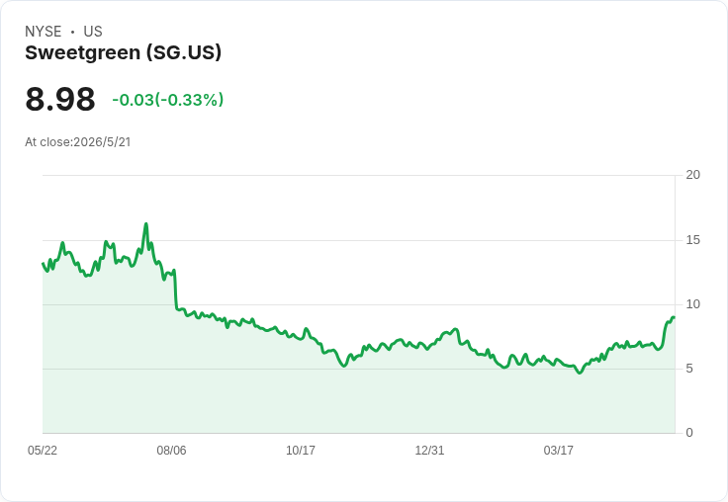Click the 12/31 date label on axis
The width and height of the screenshot is (728, 502).
429,451
